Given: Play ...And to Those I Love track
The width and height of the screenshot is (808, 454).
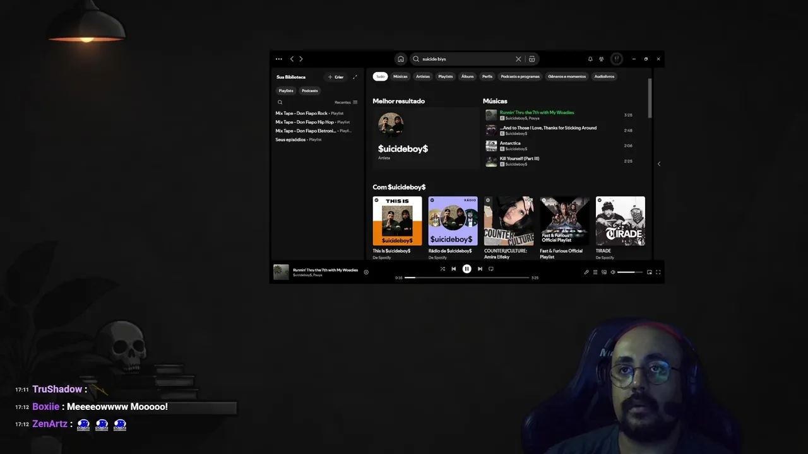Looking at the screenshot, I should pyautogui.click(x=559, y=131).
